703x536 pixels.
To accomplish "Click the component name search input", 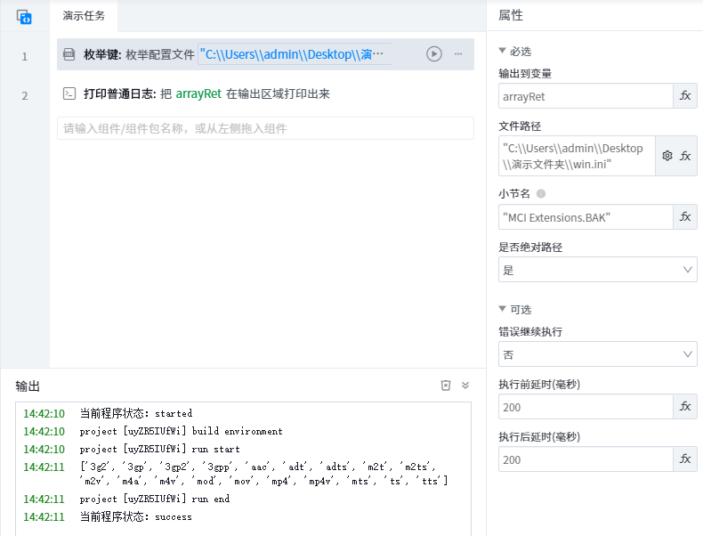I will click(265, 129).
